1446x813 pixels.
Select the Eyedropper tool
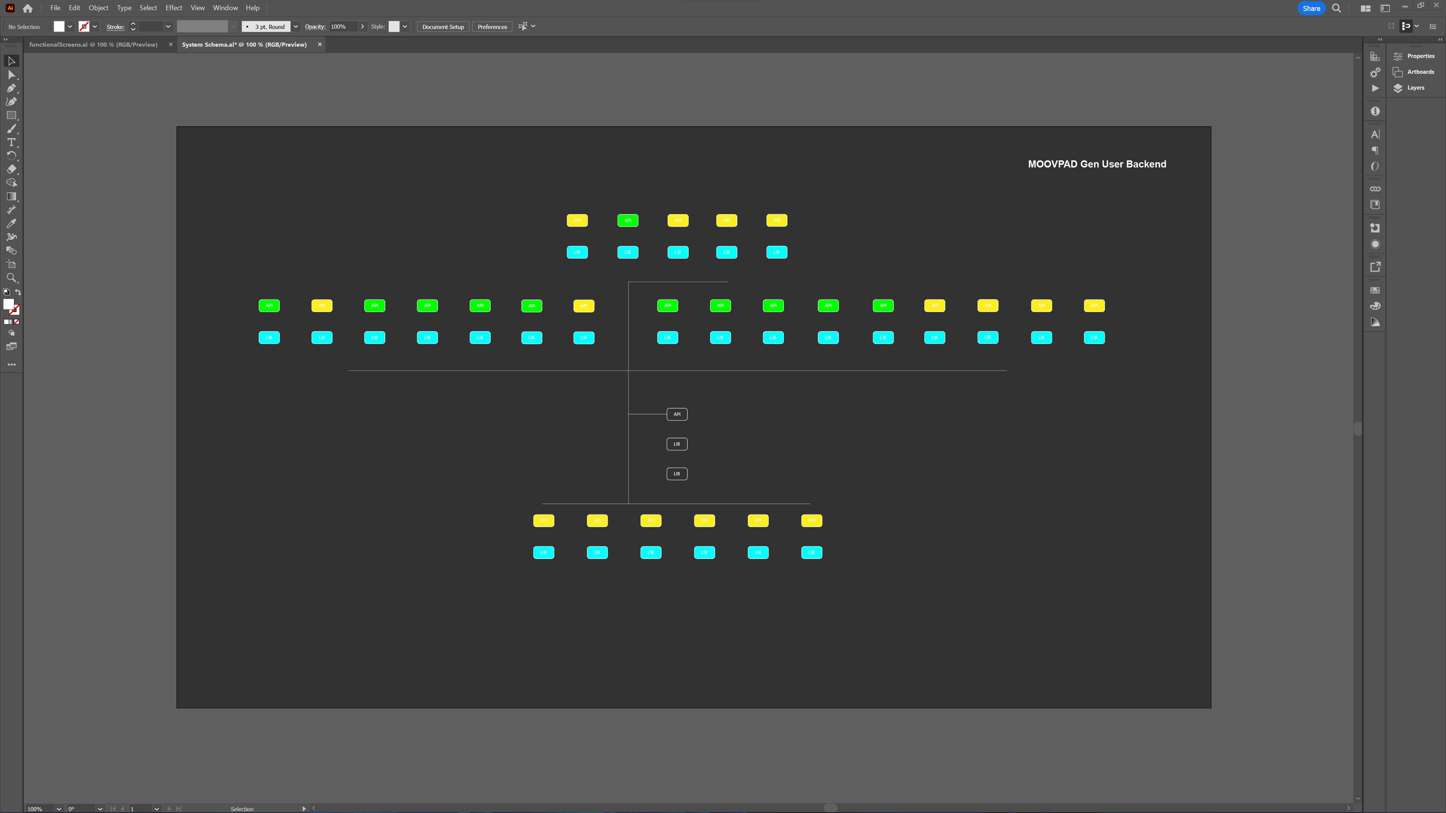pos(12,223)
